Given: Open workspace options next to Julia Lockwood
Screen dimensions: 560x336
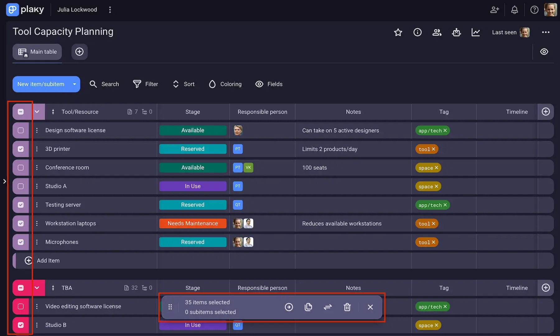Looking at the screenshot, I should (110, 10).
